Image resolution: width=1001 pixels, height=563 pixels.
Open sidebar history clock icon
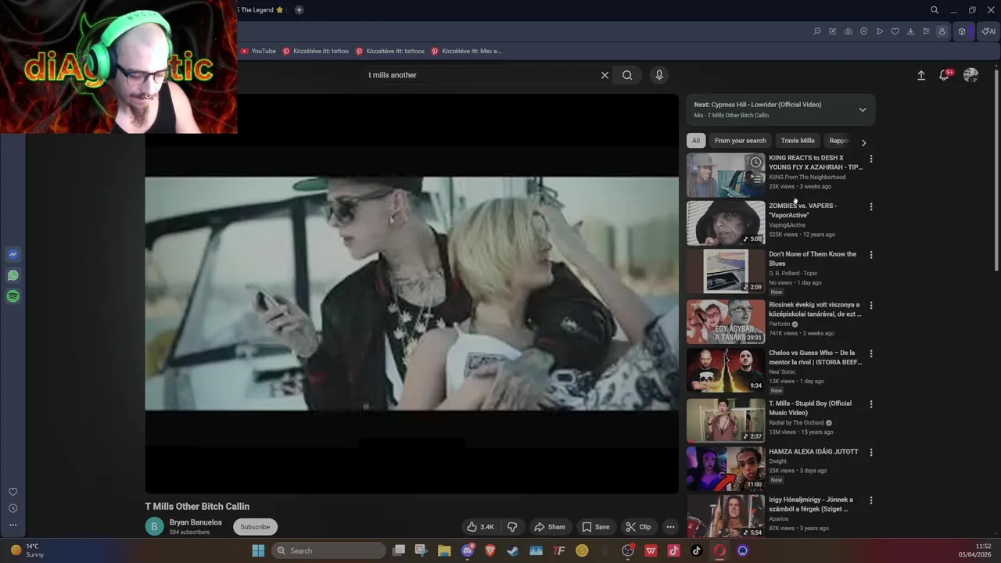tap(13, 508)
